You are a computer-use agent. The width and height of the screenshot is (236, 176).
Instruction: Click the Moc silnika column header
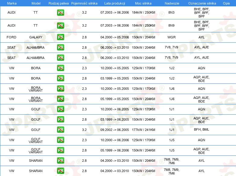pyautogui.click(x=143, y=3)
